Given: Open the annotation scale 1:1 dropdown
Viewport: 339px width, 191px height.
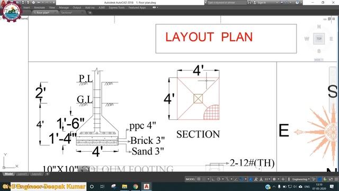Looking at the screenshot, I should pos(267,179).
